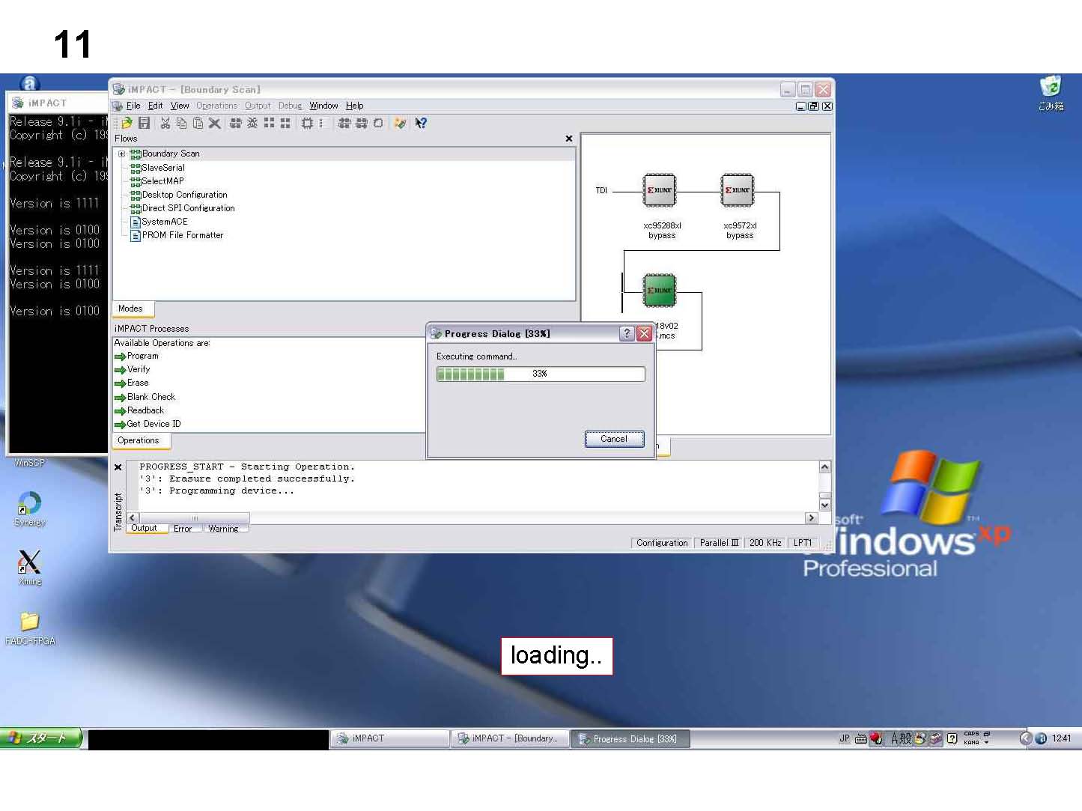
Task: Select the SelectMAP flow
Action: (x=162, y=181)
